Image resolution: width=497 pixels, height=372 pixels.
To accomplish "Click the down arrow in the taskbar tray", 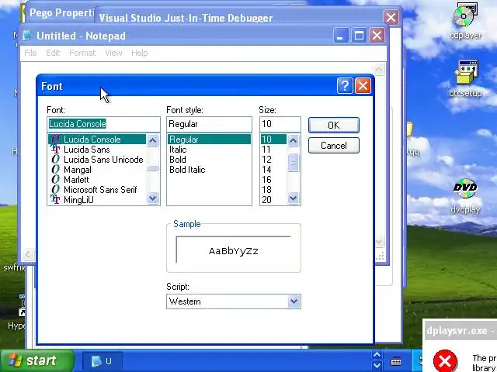I will [377, 365].
